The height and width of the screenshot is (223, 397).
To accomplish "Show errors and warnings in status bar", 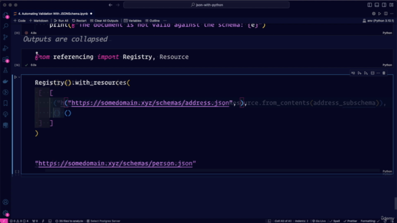I will (x=19, y=221).
